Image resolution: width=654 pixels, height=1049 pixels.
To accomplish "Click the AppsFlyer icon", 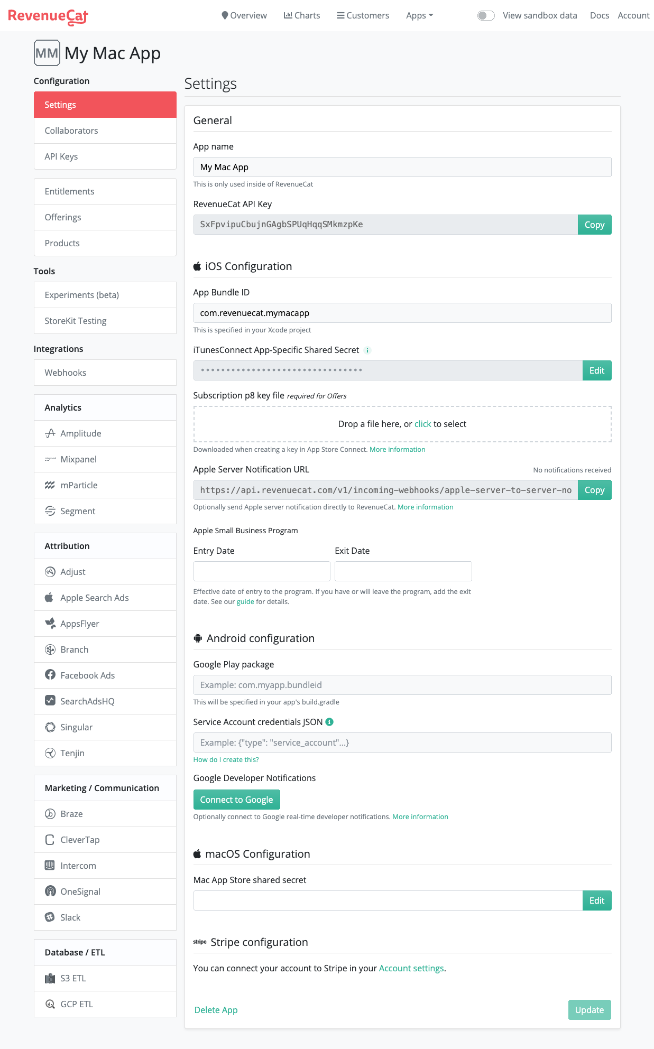I will (50, 624).
